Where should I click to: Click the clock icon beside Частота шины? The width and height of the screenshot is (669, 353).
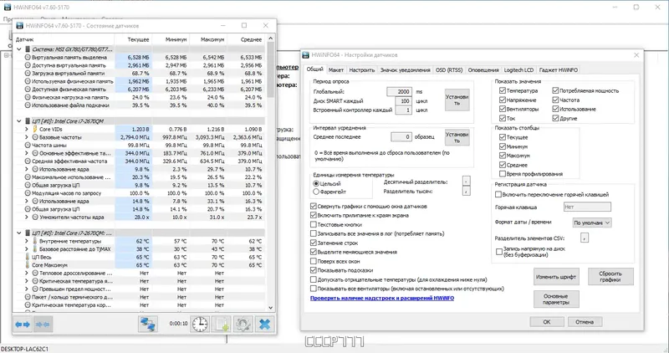pyautogui.click(x=28, y=145)
